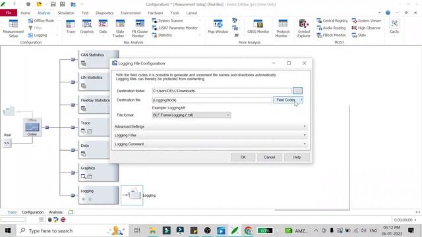This screenshot has width=422, height=237.
Task: Switch to the Hardware ribbon tab
Action: click(156, 13)
